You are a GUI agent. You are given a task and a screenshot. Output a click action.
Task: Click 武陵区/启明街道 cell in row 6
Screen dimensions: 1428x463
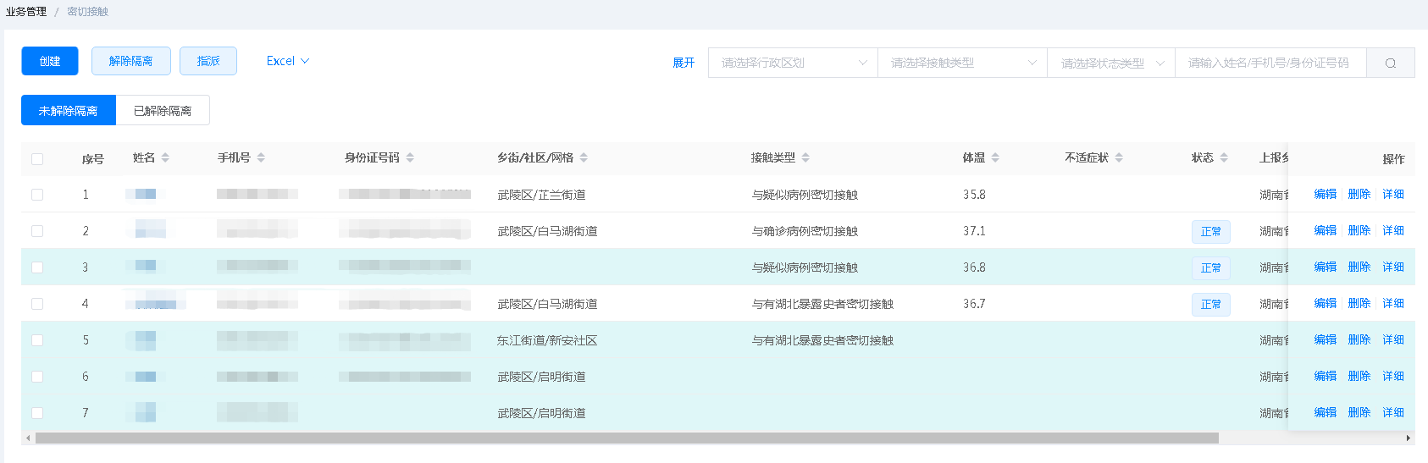[x=541, y=377]
